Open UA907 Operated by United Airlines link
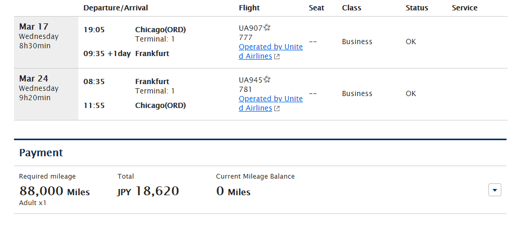 coord(270,47)
